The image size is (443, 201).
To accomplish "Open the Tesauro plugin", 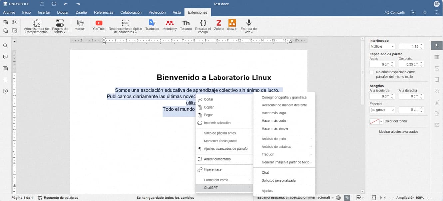I will click(186, 25).
